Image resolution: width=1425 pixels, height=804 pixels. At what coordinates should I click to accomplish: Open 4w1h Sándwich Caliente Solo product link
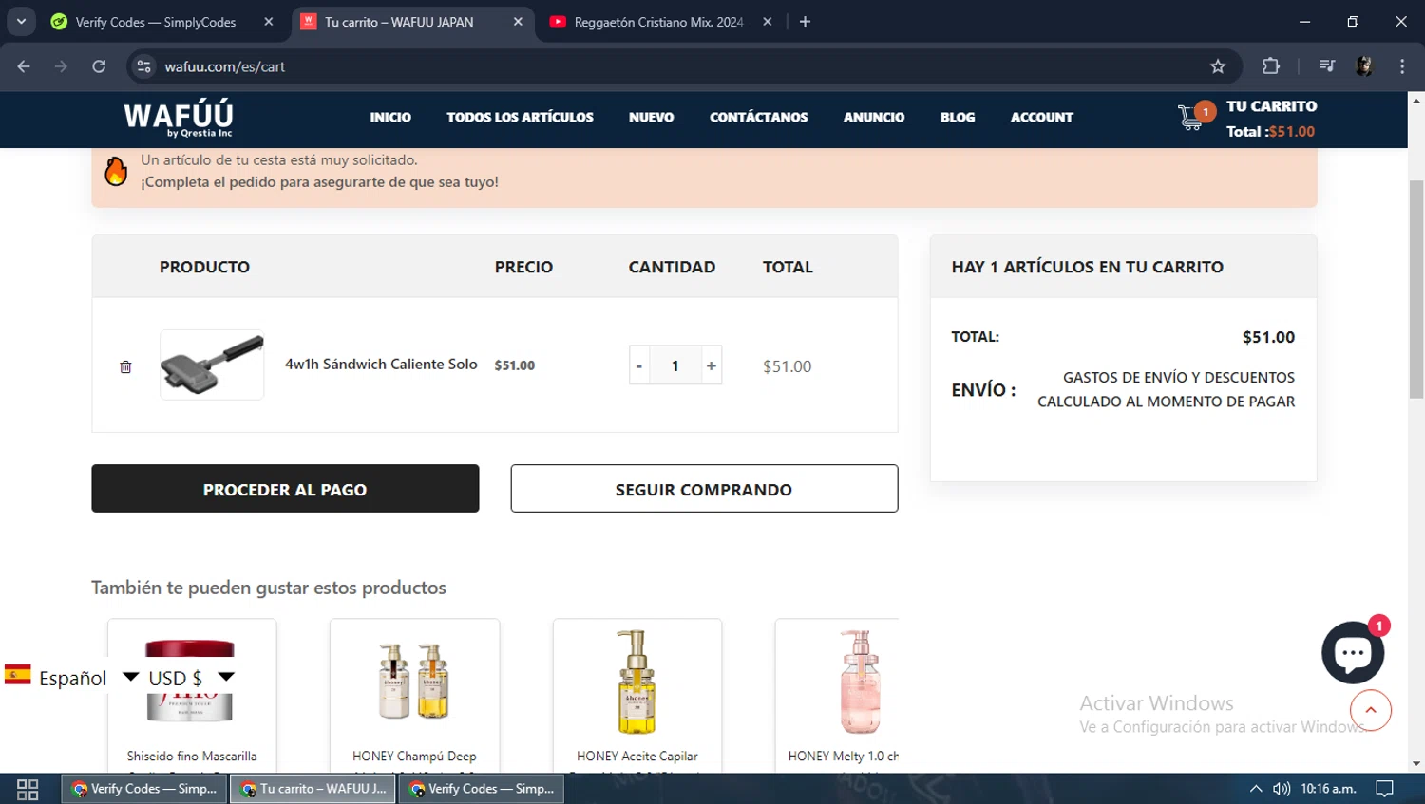point(381,365)
